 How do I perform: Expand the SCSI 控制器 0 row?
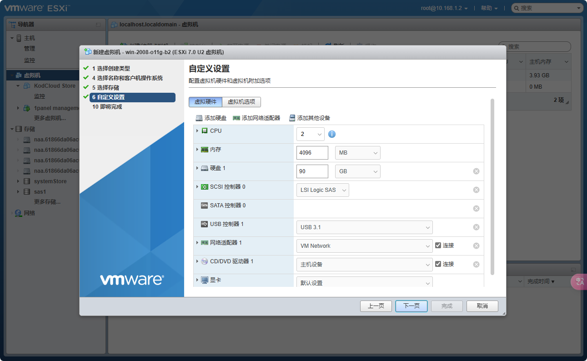(x=197, y=187)
